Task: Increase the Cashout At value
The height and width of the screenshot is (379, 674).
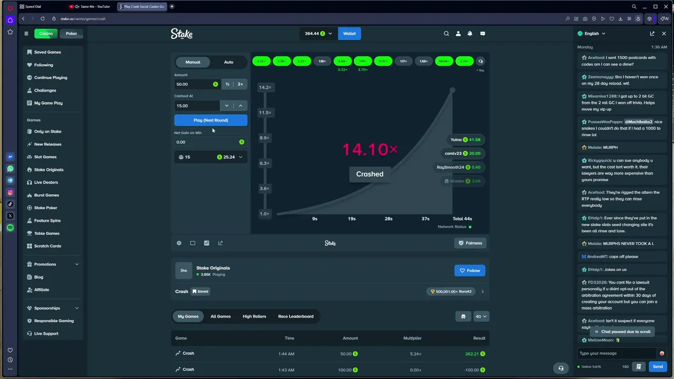Action: [x=241, y=106]
